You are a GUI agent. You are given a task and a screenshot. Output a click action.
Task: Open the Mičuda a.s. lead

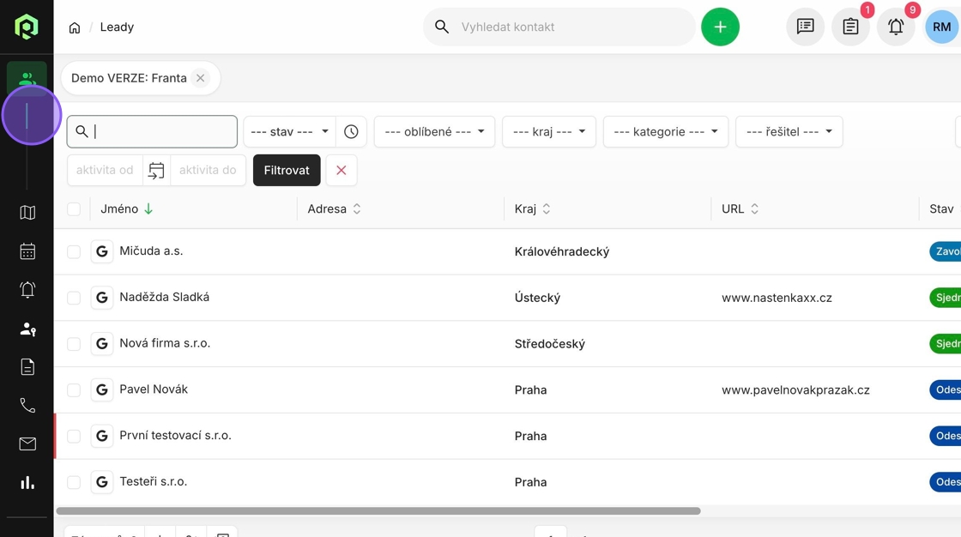(151, 250)
